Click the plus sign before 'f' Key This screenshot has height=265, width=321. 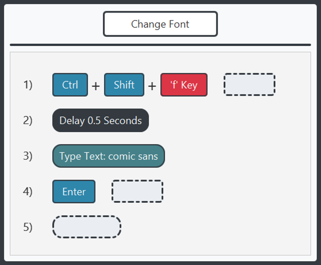[x=152, y=86]
